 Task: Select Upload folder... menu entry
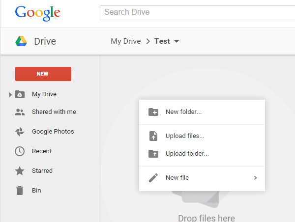(x=202, y=154)
